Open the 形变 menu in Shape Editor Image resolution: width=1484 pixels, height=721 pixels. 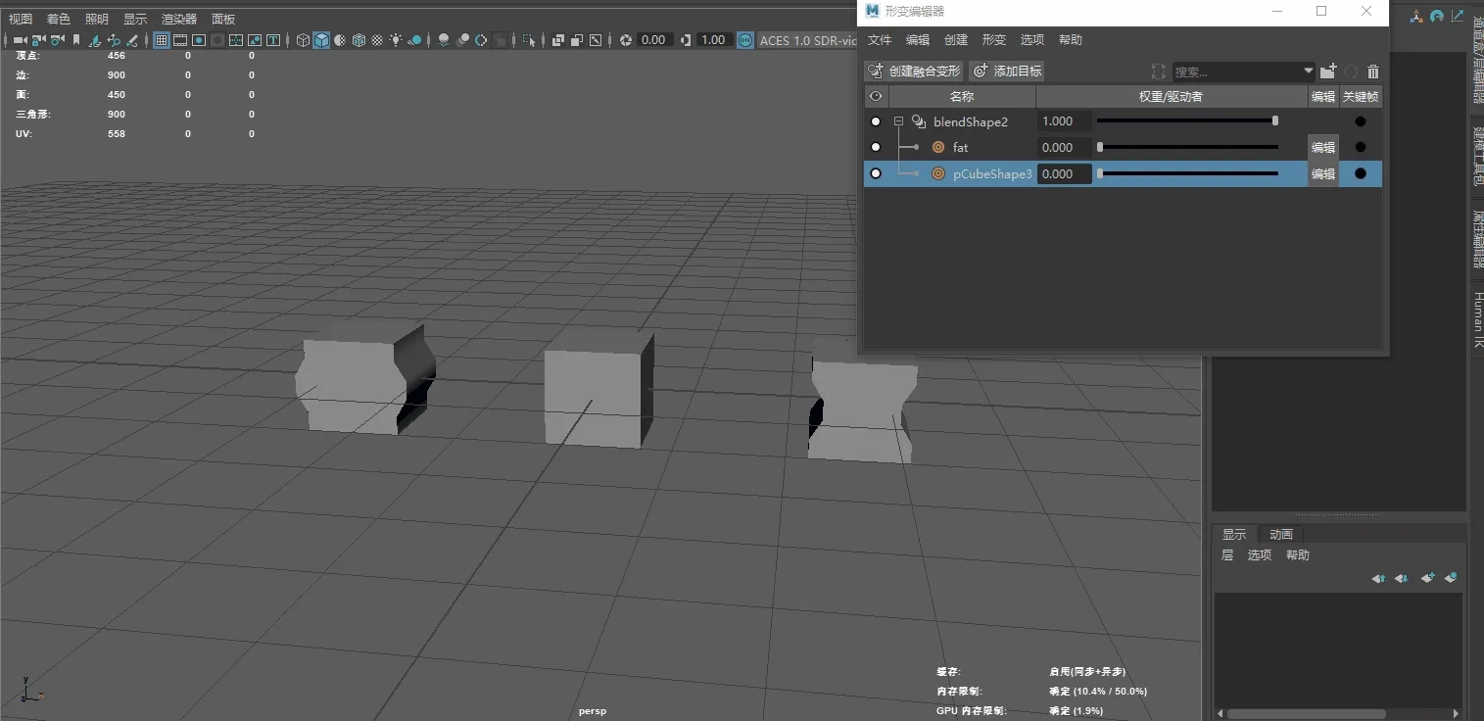(993, 40)
